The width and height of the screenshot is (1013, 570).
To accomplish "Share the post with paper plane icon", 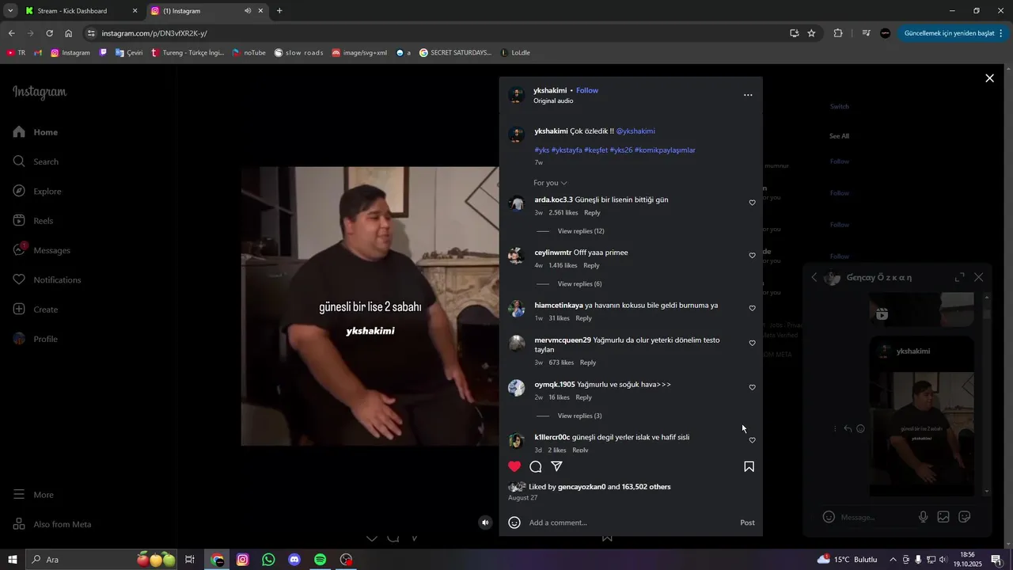I will coord(556,466).
